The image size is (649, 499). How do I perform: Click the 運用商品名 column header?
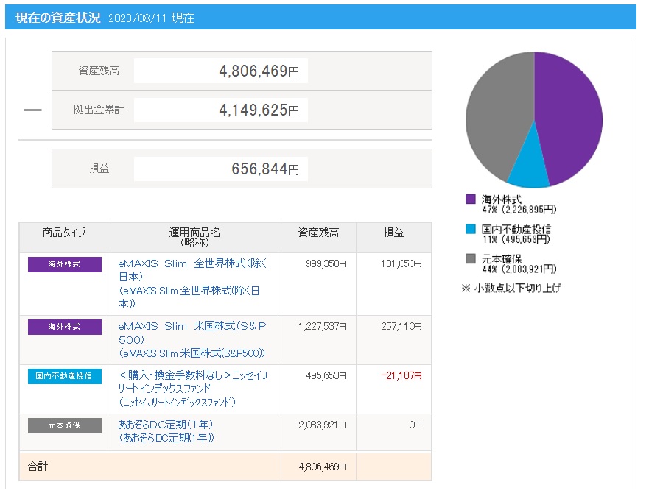195,237
